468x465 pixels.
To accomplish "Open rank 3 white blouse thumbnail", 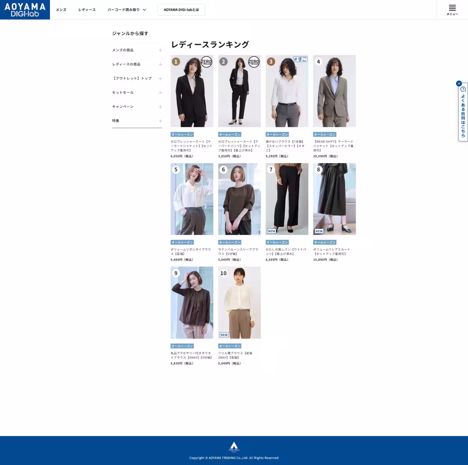I will coord(287,91).
